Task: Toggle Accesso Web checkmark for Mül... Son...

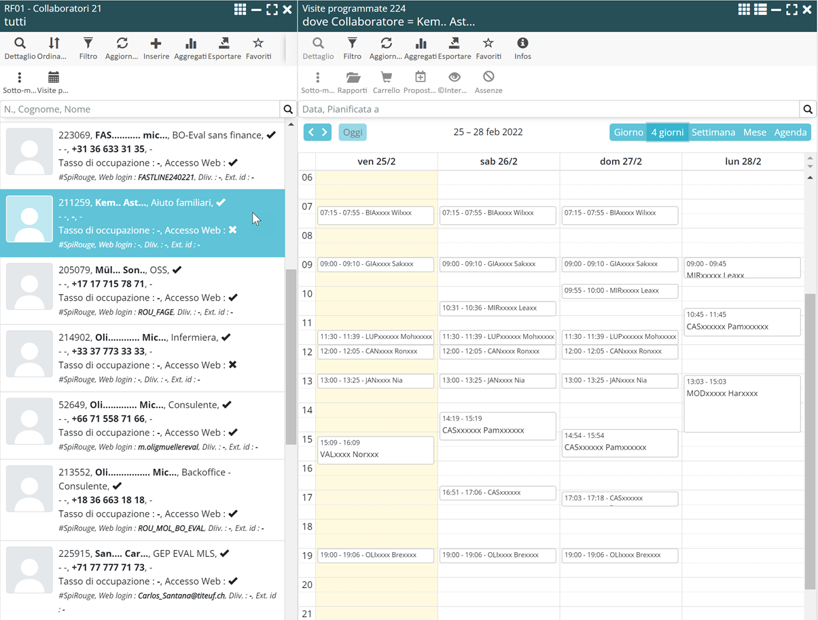Action: [x=233, y=297]
